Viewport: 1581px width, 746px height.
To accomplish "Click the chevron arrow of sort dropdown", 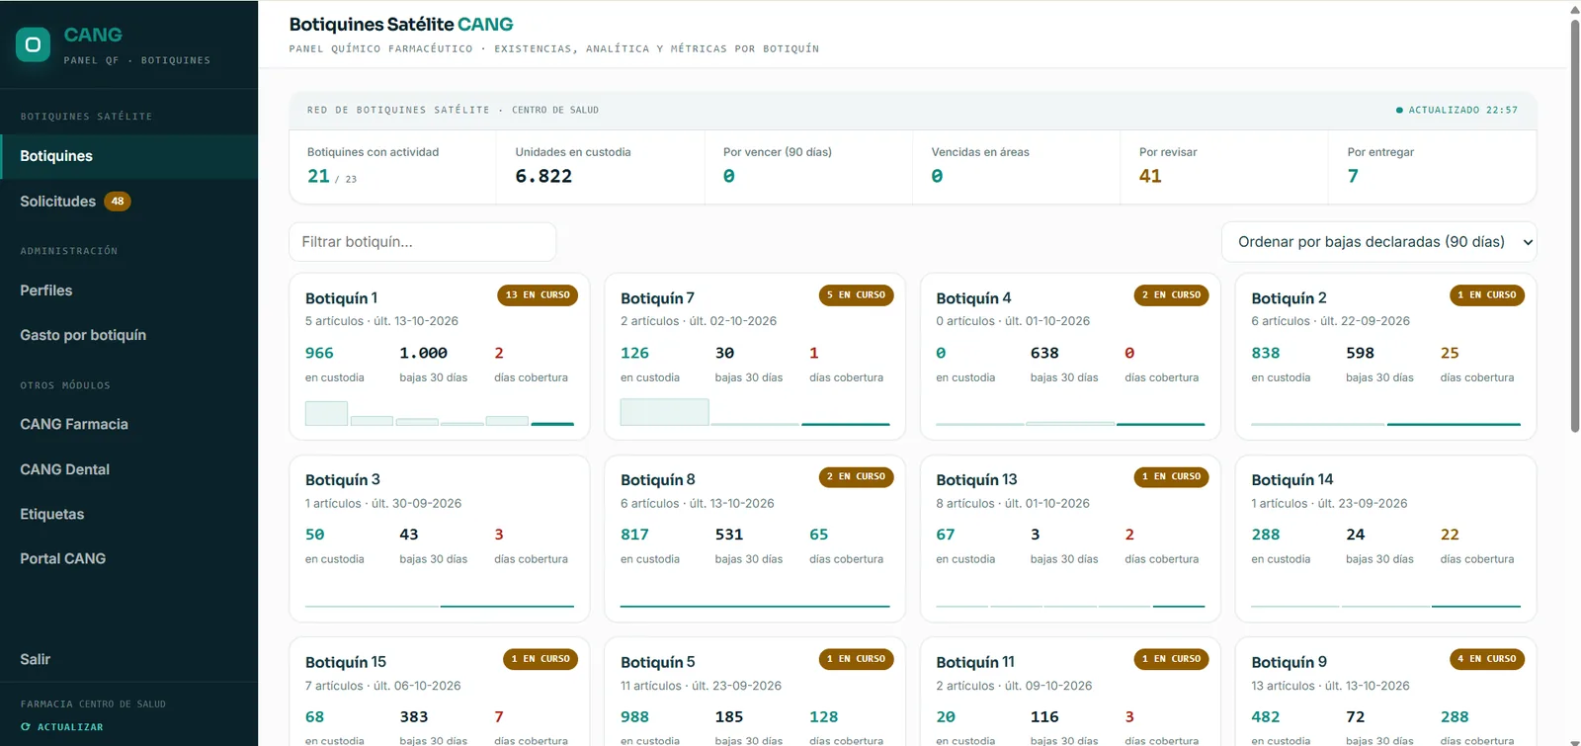I will (x=1528, y=242).
